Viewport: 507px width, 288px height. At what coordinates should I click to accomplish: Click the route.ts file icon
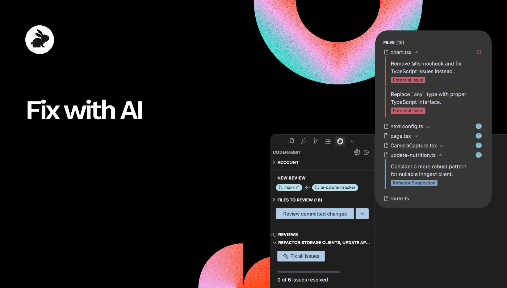click(x=386, y=199)
